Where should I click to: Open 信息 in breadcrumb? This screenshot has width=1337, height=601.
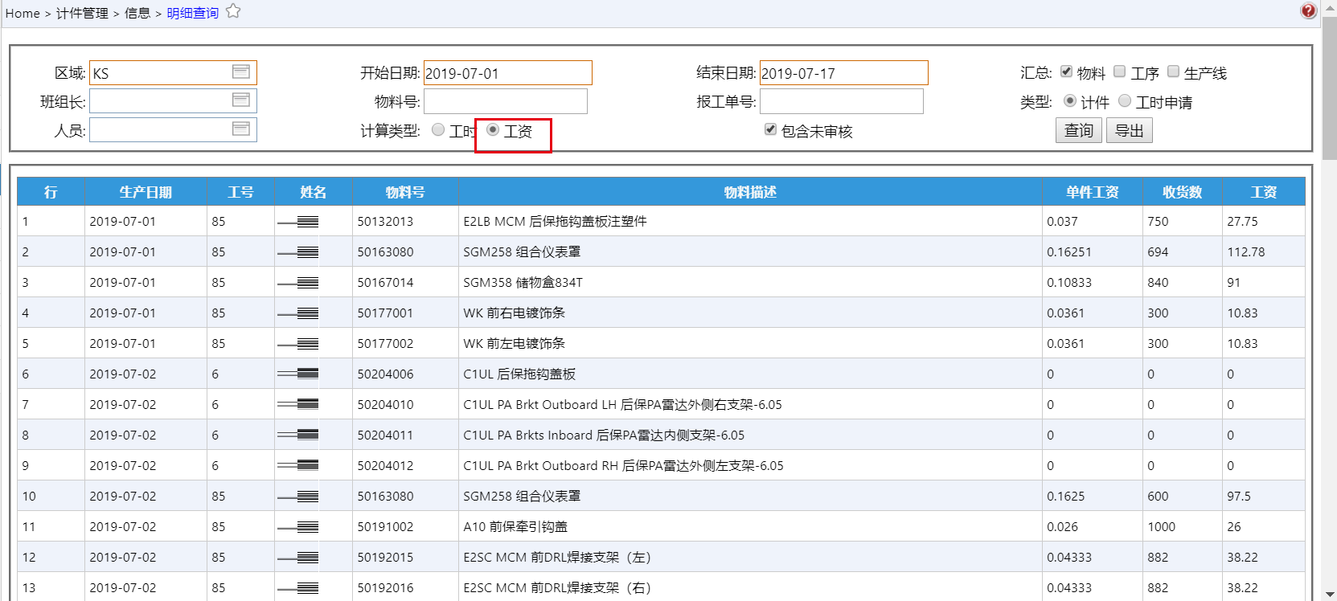tap(137, 13)
